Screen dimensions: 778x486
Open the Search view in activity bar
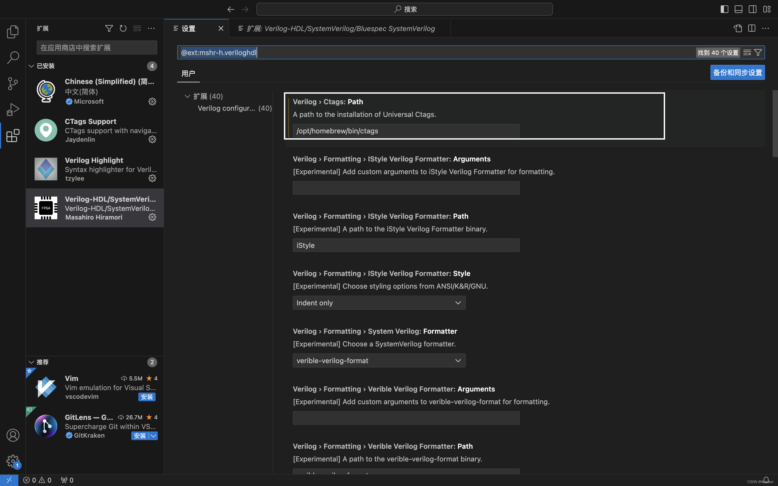point(13,58)
